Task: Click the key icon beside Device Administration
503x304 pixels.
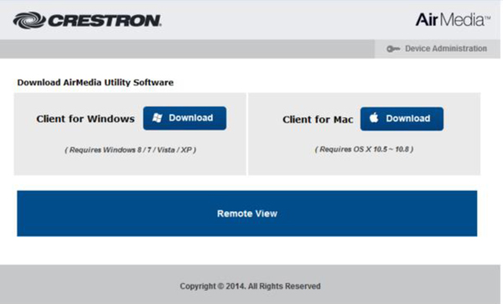Action: [393, 49]
